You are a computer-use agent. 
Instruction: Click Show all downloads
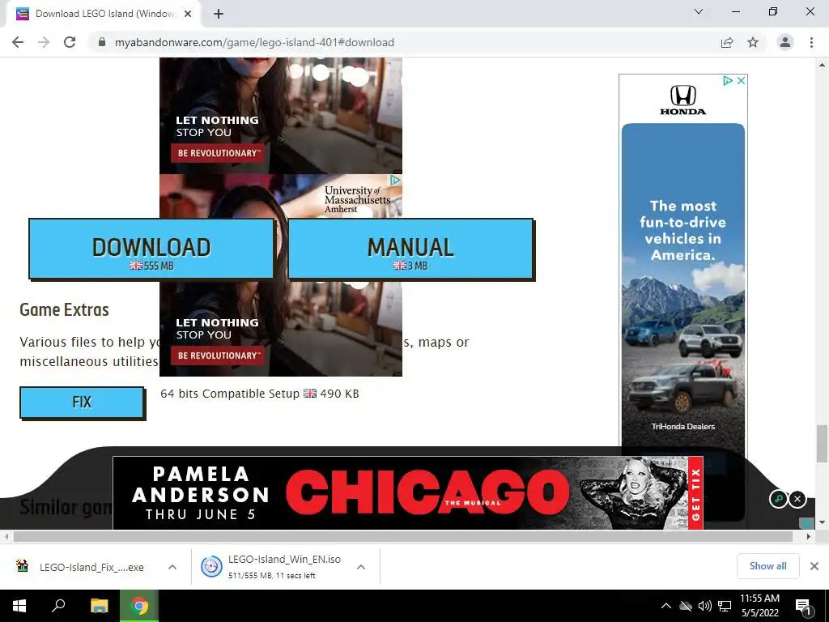[x=767, y=566]
